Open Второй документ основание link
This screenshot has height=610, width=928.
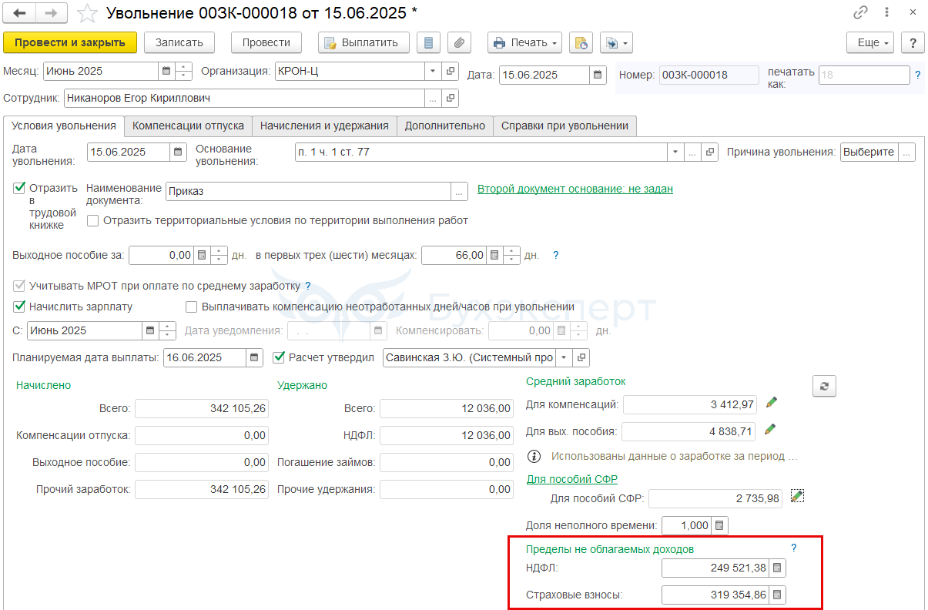pyautogui.click(x=575, y=189)
